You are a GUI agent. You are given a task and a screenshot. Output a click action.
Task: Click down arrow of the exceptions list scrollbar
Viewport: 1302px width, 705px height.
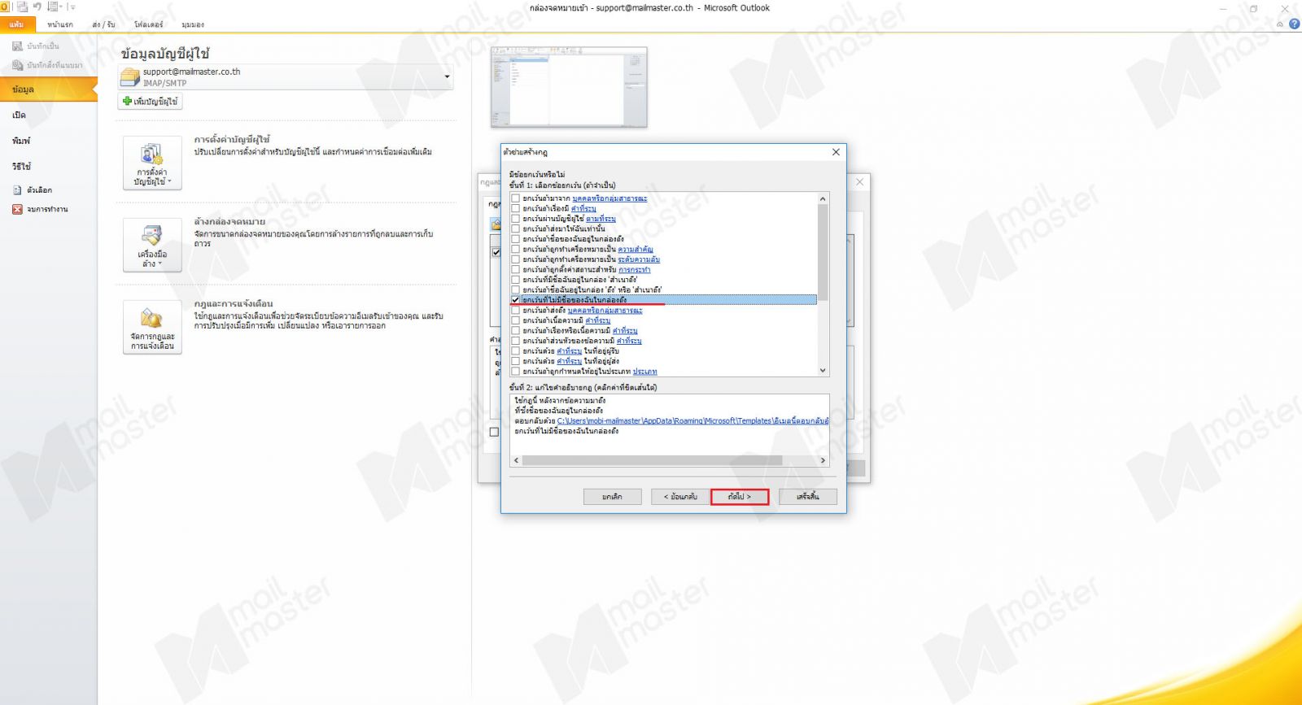[x=823, y=370]
